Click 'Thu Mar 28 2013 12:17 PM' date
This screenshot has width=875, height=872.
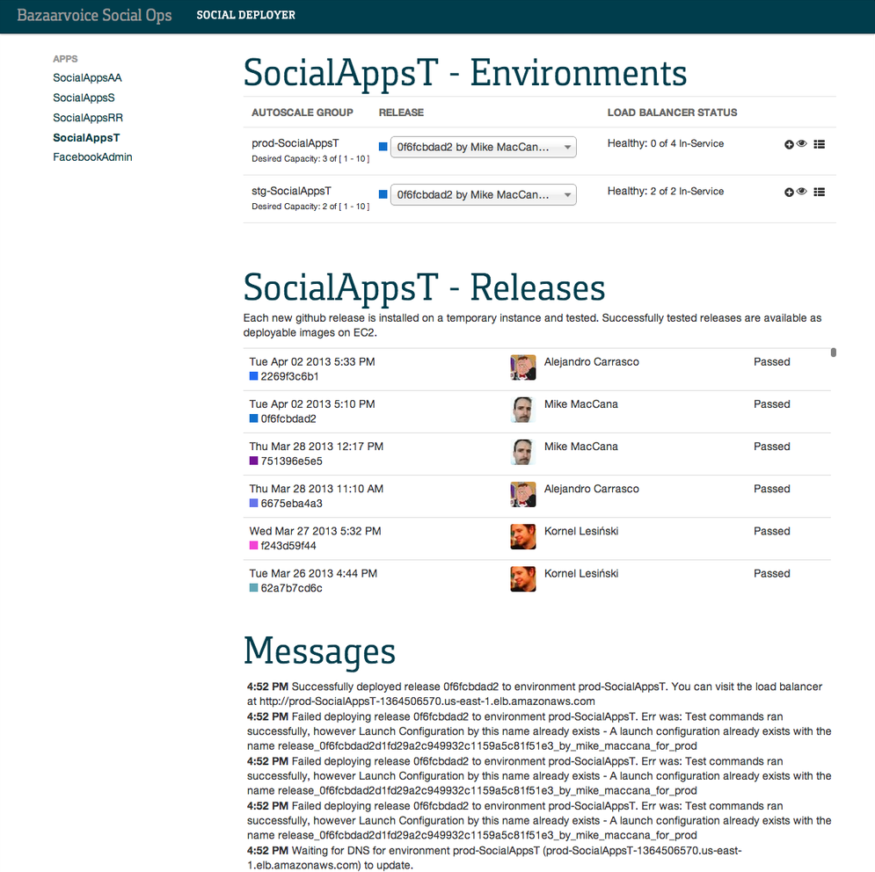[x=317, y=447]
